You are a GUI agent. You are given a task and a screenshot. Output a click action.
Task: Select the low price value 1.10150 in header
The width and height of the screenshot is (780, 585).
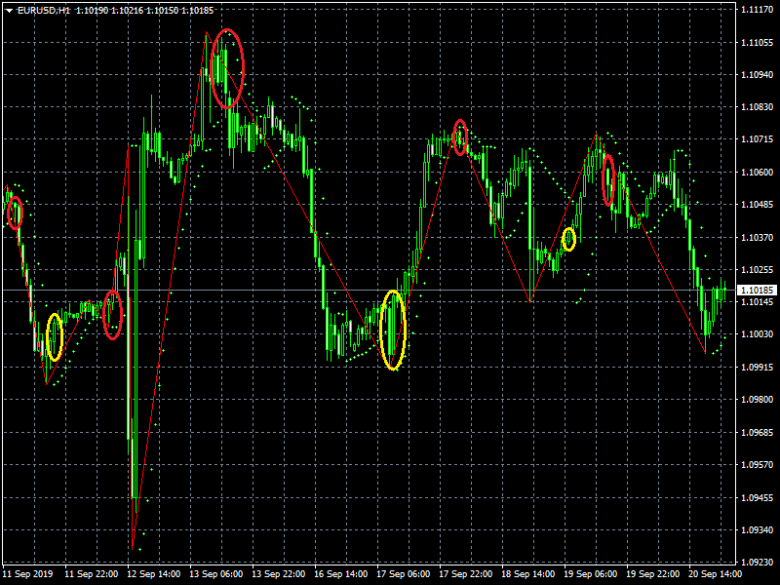(x=162, y=11)
